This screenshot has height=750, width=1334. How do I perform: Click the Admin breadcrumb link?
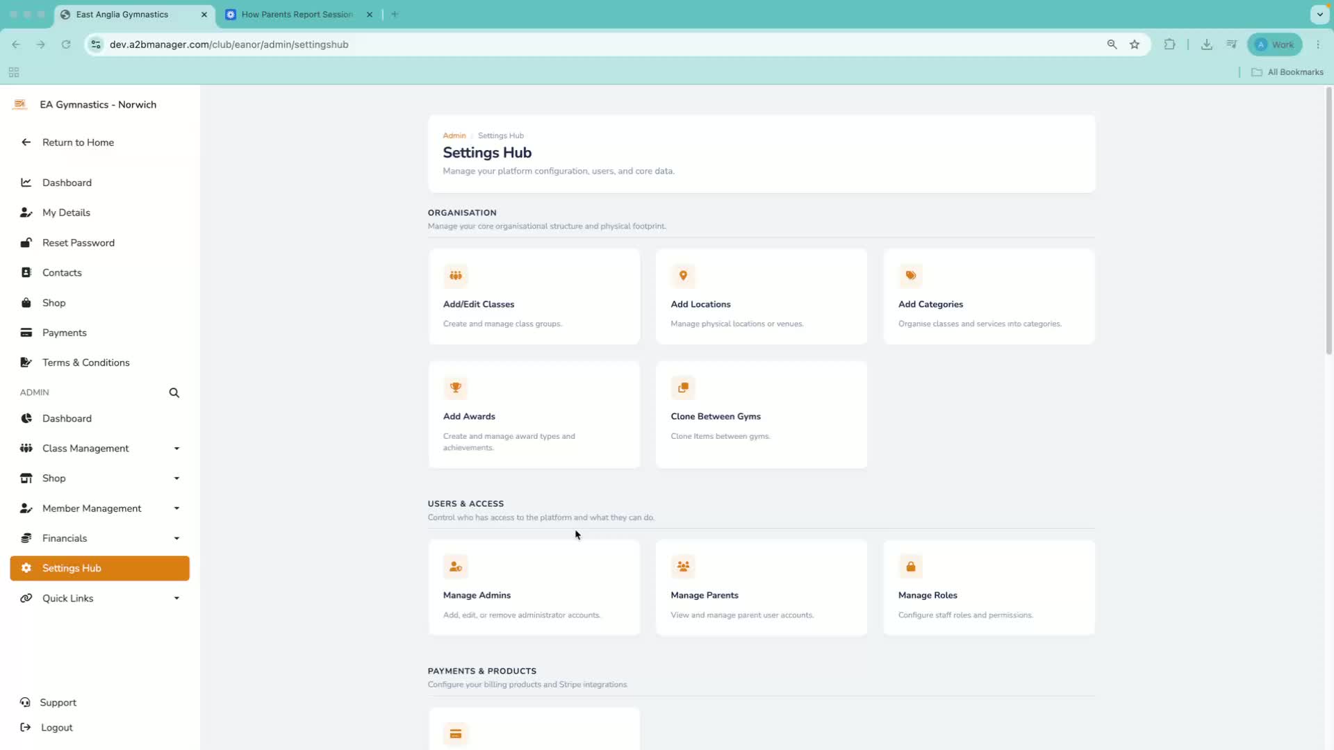click(454, 135)
